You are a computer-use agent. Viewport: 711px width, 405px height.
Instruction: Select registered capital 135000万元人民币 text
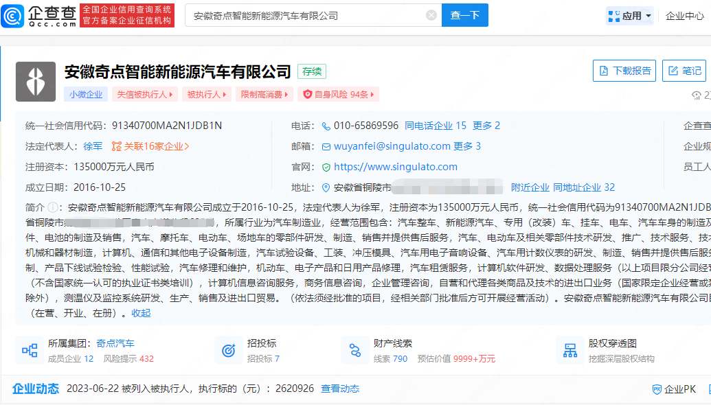114,167
